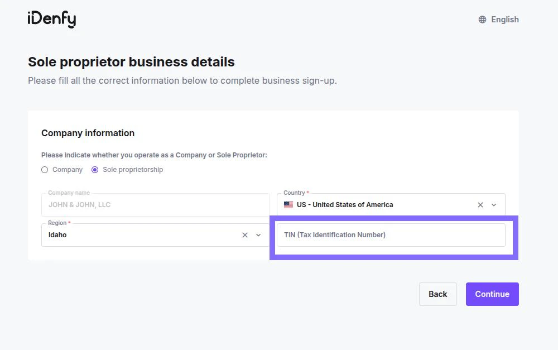Click the Company information heading

(x=88, y=133)
